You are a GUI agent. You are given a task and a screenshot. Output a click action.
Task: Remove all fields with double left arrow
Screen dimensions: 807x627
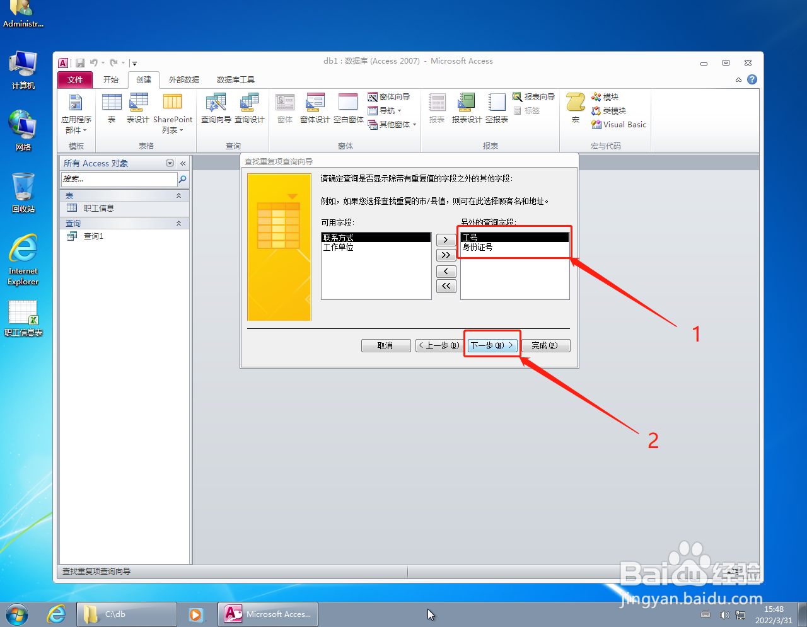point(446,287)
